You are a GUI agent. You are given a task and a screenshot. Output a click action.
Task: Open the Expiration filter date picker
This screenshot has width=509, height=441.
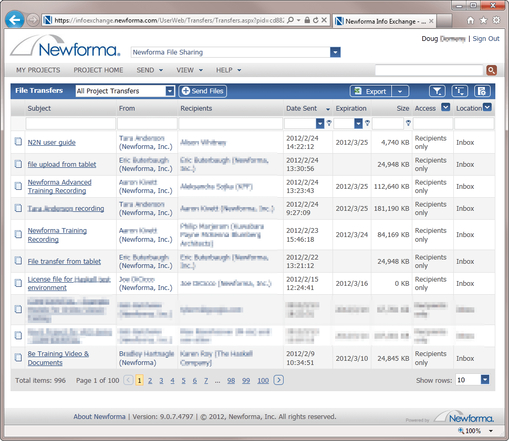(358, 123)
